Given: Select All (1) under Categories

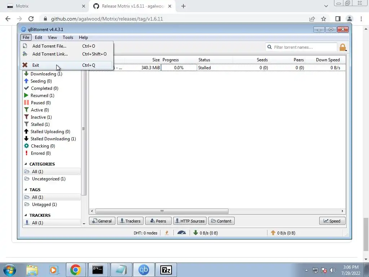Looking at the screenshot, I should 52,171.
